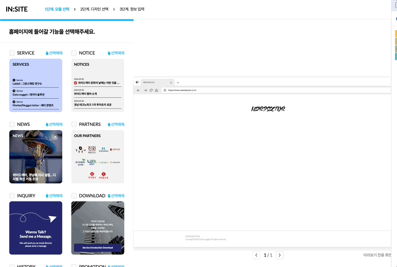
Task: Click the KYOBO partner logo
Action: coord(80,162)
